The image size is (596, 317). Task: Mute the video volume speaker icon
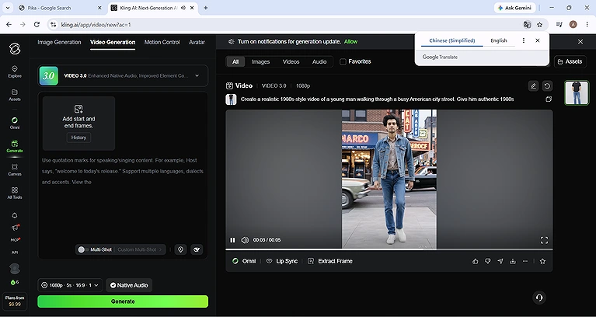[x=245, y=240]
